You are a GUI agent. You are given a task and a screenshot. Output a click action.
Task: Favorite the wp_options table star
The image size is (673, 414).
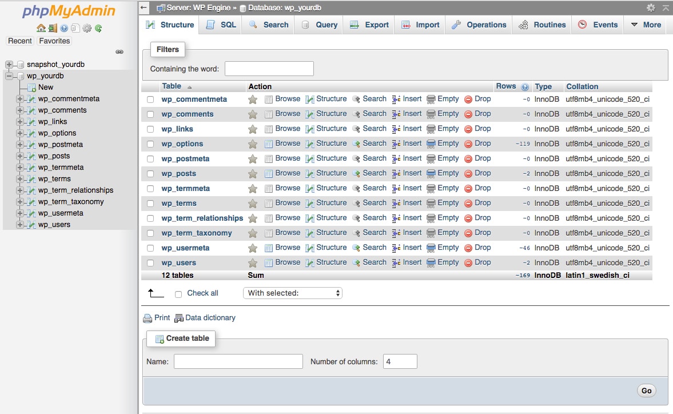[x=253, y=144]
